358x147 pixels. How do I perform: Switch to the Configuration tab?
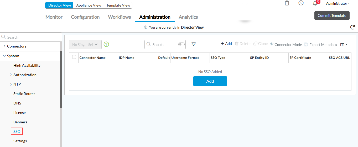tap(85, 17)
